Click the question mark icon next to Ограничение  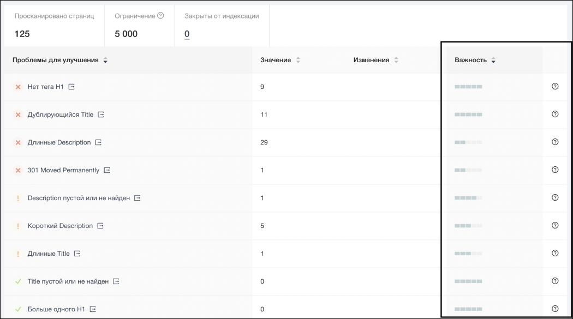160,16
